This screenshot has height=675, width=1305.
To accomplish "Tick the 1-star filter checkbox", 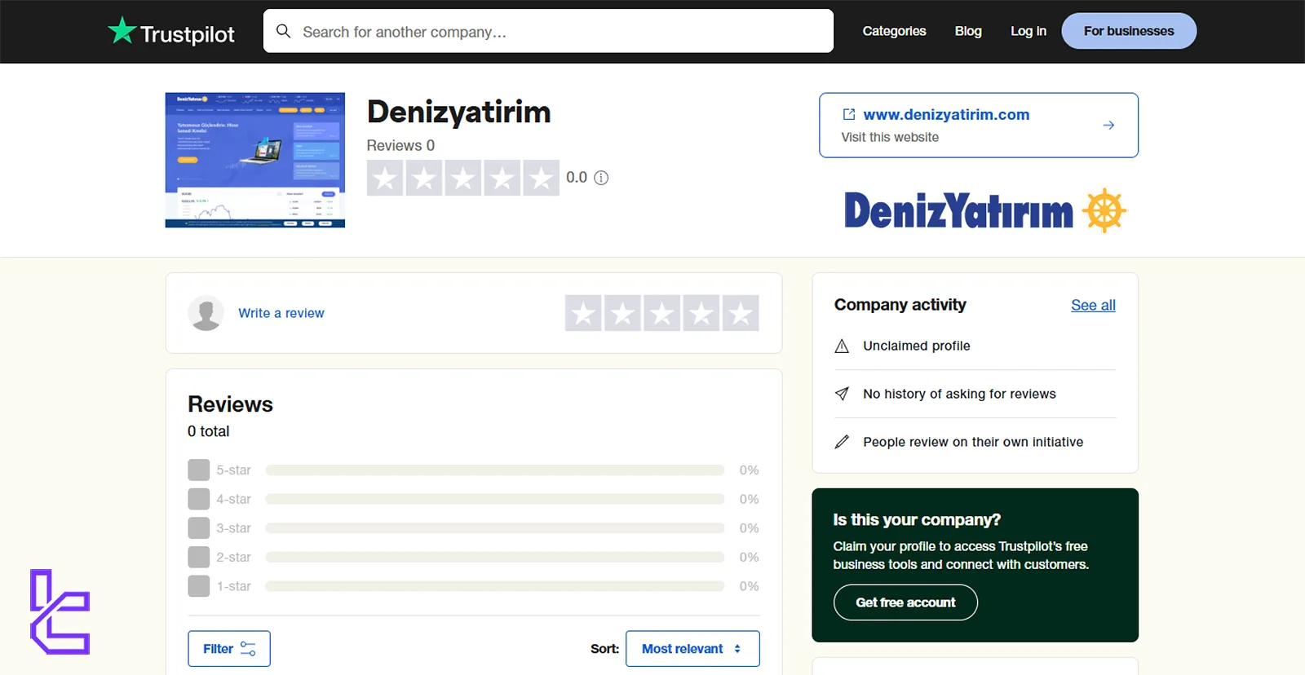I will pos(198,586).
